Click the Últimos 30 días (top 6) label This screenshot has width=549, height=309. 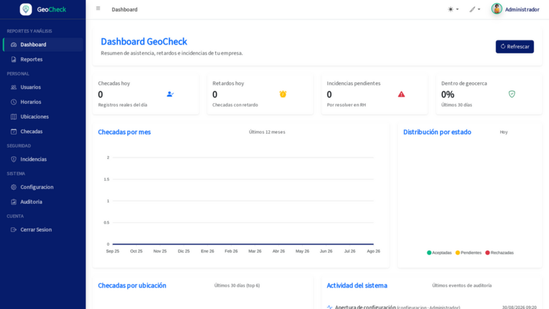(237, 285)
